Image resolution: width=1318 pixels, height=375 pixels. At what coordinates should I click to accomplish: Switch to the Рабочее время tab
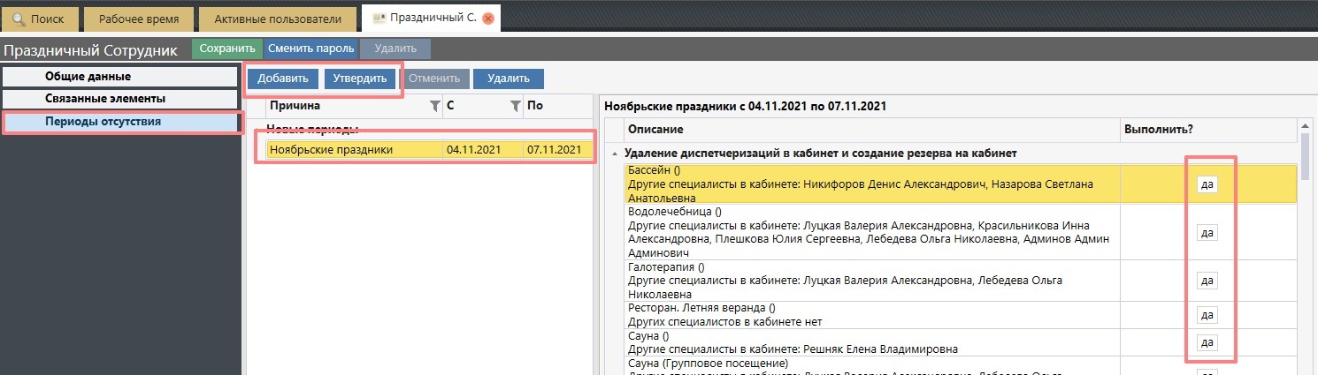tap(138, 19)
